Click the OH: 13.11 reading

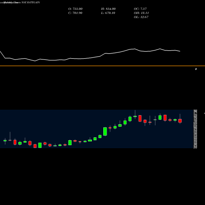tap(141, 13)
